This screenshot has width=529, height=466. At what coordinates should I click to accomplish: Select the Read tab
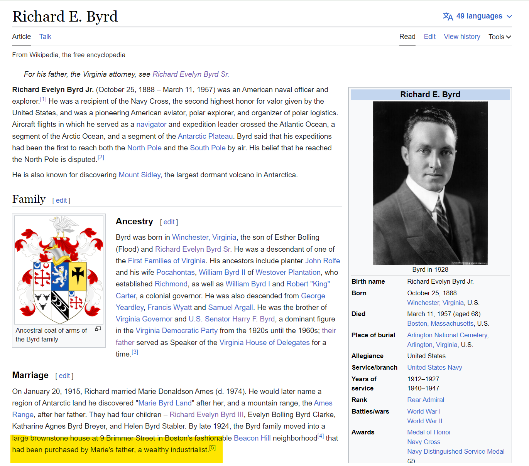tap(407, 37)
